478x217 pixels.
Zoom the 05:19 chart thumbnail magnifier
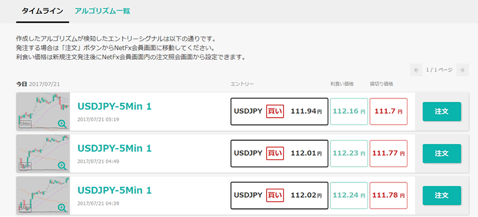click(x=62, y=124)
